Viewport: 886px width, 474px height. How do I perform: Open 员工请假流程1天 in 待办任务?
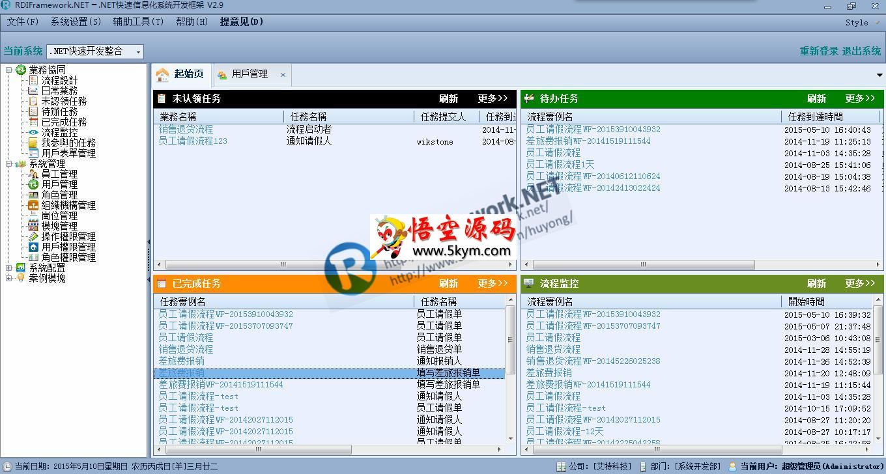560,164
